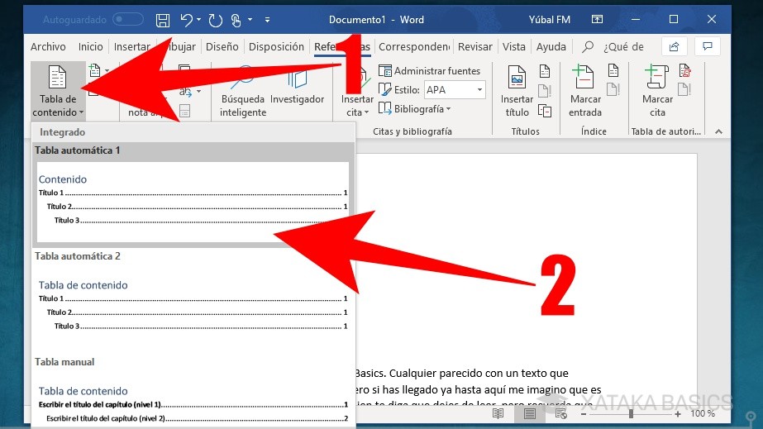The height and width of the screenshot is (429, 763).
Task: Open the Archivo menu
Action: coord(48,47)
